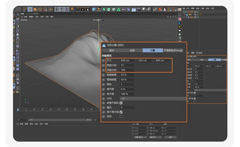
Task: Uncheck the 限于海平面 checkbox
Action: coord(121,112)
